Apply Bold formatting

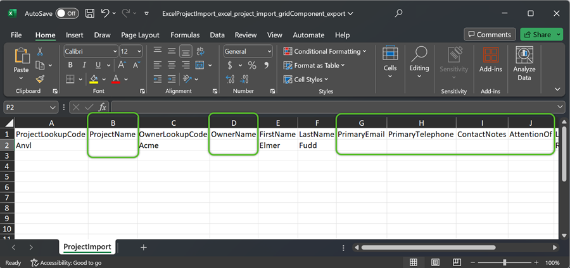[x=70, y=65]
